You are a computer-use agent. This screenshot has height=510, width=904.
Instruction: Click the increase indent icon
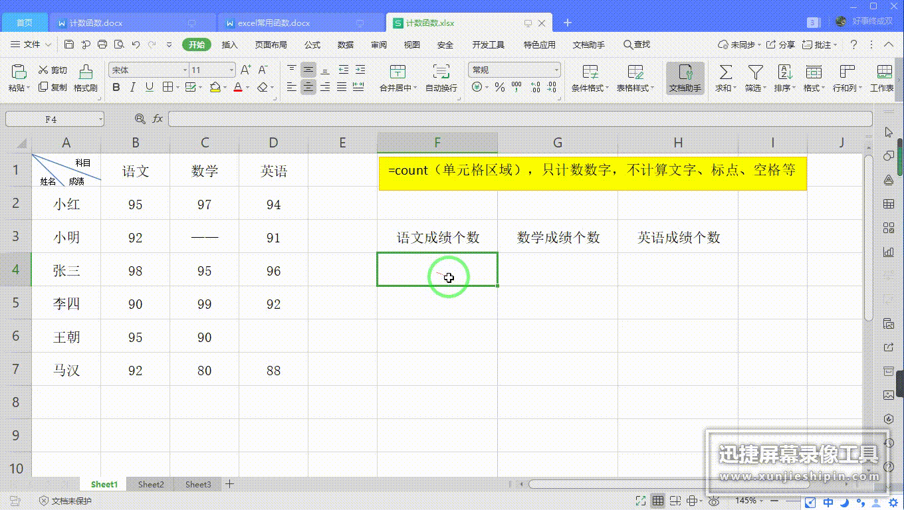pos(360,70)
